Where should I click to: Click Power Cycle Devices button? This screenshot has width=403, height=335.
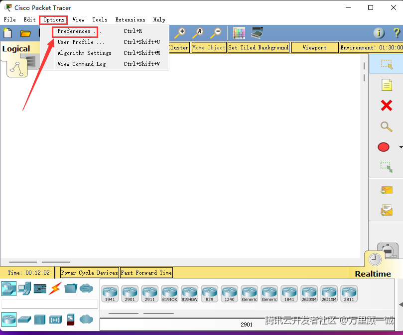pos(90,273)
